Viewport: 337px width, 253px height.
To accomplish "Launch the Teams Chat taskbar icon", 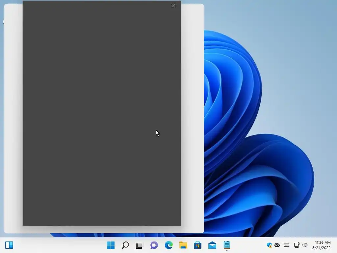I will pos(154,245).
